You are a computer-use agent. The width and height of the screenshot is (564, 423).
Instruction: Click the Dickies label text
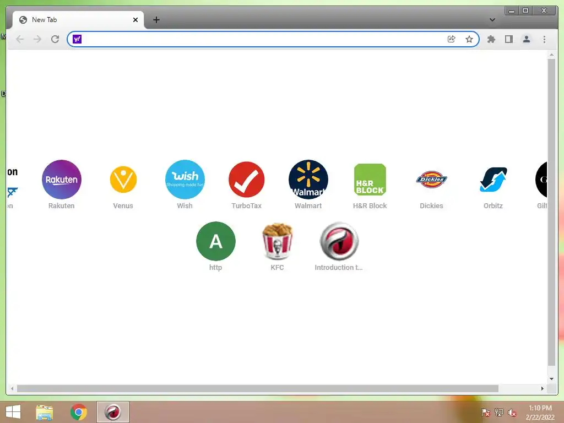(x=431, y=206)
